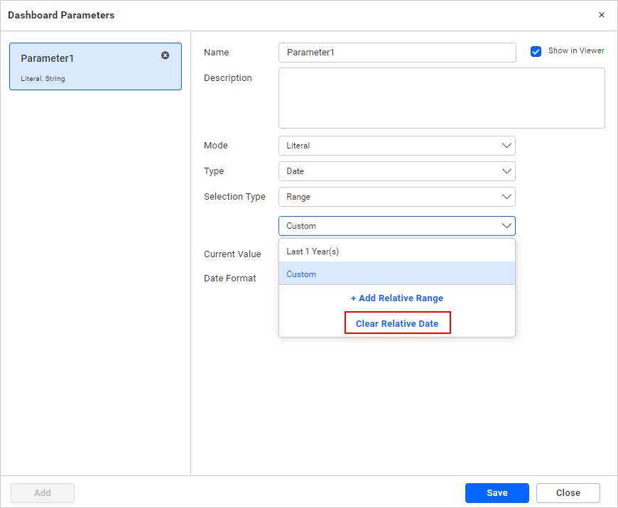Open the Type dropdown showing Date

click(396, 171)
